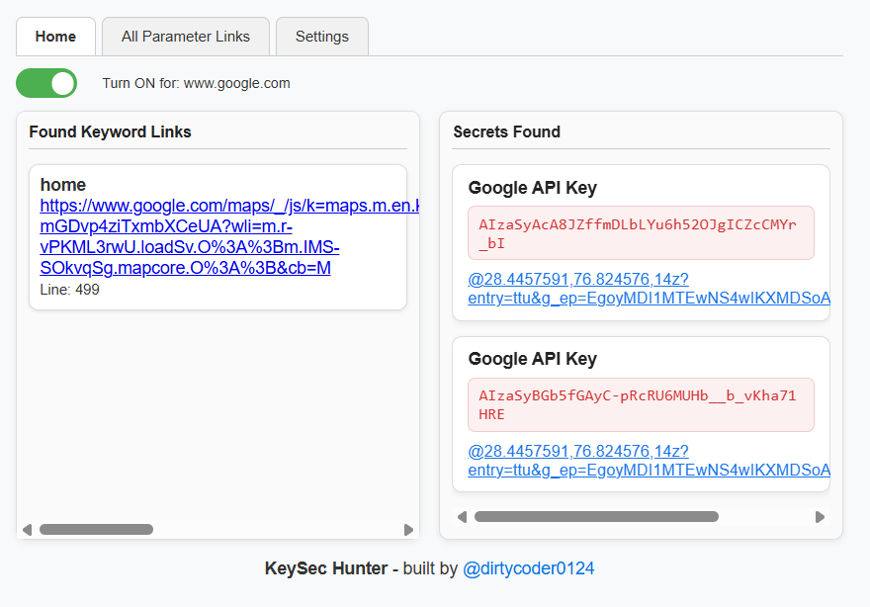Disable scanning toggle for www.google.com
The height and width of the screenshot is (607, 870).
(x=45, y=83)
